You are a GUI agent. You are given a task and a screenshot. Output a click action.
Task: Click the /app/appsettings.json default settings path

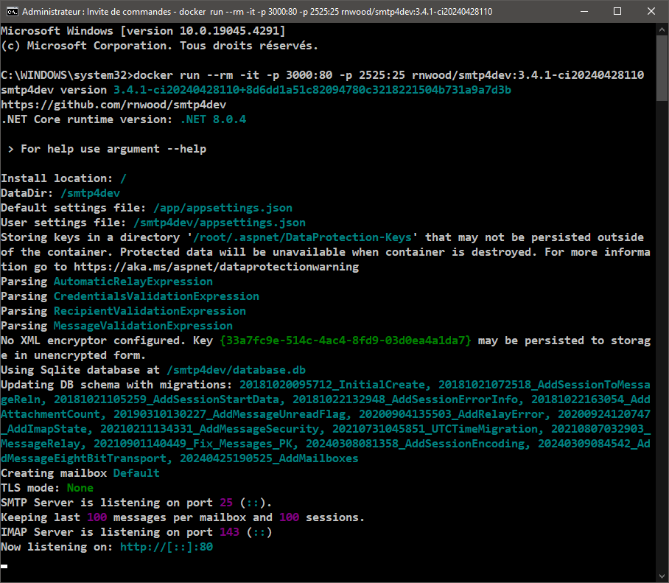(223, 208)
